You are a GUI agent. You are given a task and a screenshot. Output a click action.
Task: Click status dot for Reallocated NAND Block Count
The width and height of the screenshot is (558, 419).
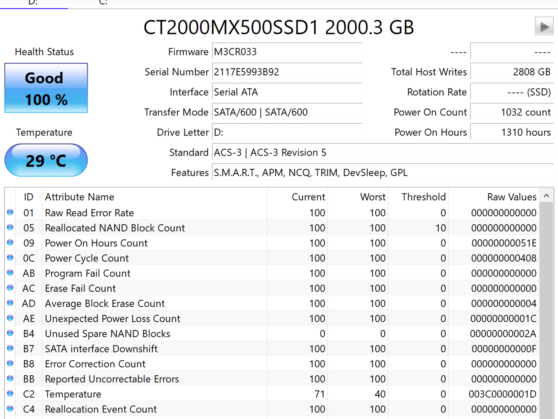tap(10, 227)
